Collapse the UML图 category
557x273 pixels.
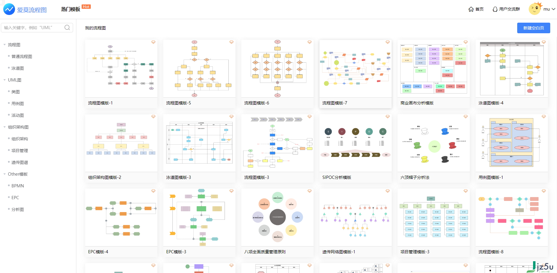coord(4,80)
